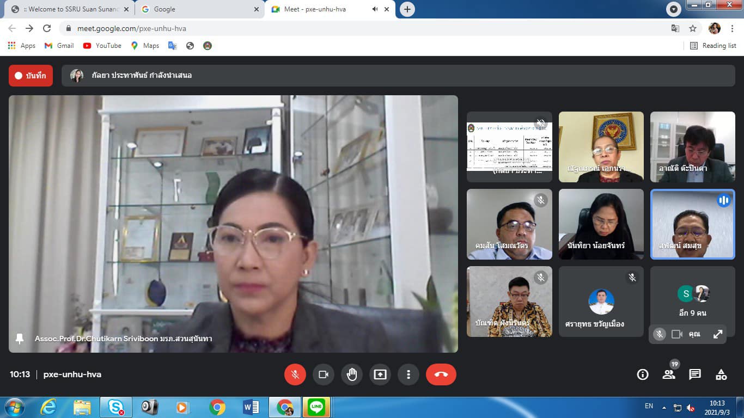Open the present screen option

point(380,374)
